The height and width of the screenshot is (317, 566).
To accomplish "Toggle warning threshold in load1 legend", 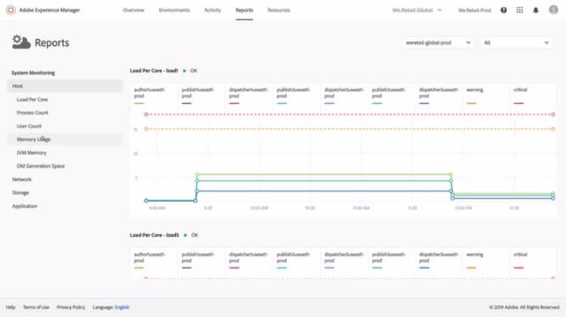I will [486, 96].
